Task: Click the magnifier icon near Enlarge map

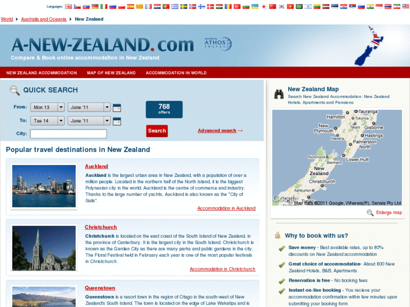Action: (x=370, y=213)
